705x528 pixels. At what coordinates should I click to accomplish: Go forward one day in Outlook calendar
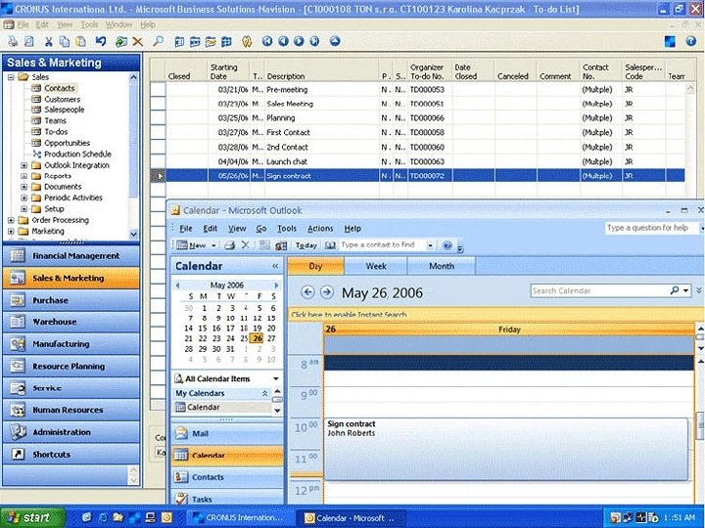coord(327,292)
